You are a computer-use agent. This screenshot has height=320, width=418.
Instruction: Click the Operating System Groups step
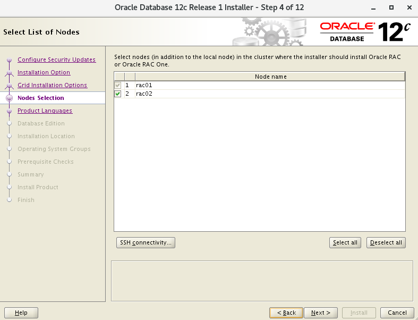[x=54, y=149]
